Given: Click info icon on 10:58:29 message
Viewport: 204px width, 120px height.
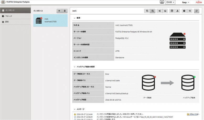Looking at the screenshot, I should tap(75, 117).
